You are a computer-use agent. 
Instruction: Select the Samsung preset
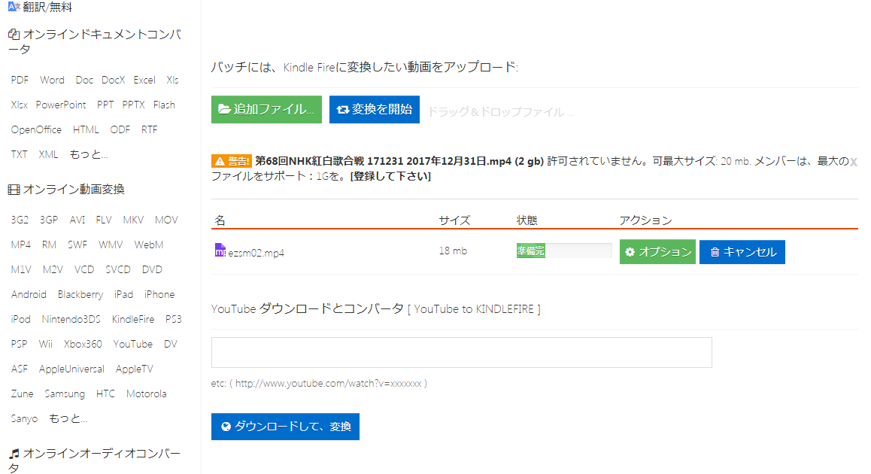coord(65,394)
